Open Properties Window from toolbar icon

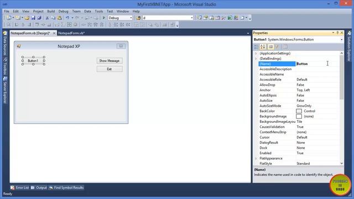pos(205,18)
